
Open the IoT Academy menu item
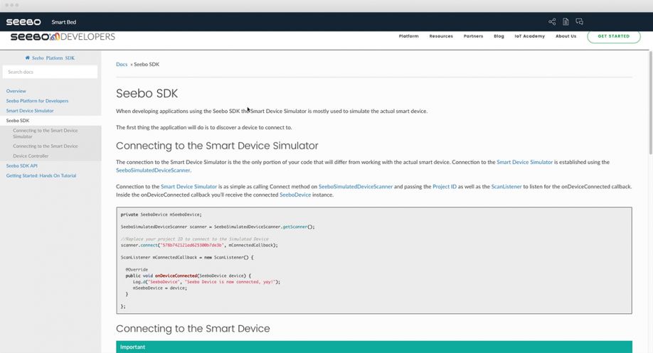tap(529, 36)
